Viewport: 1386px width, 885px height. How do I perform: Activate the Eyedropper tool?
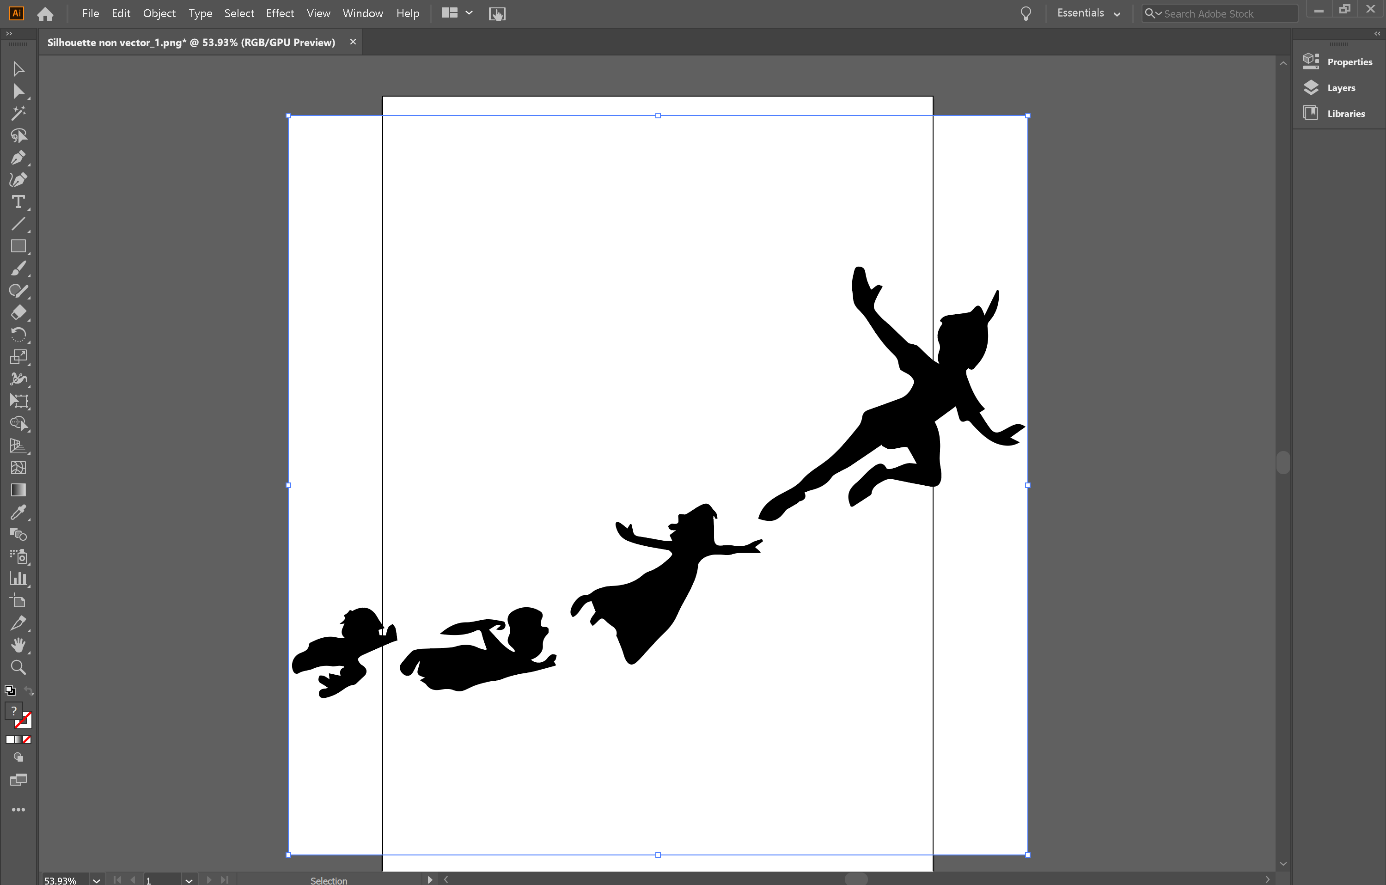(x=18, y=512)
